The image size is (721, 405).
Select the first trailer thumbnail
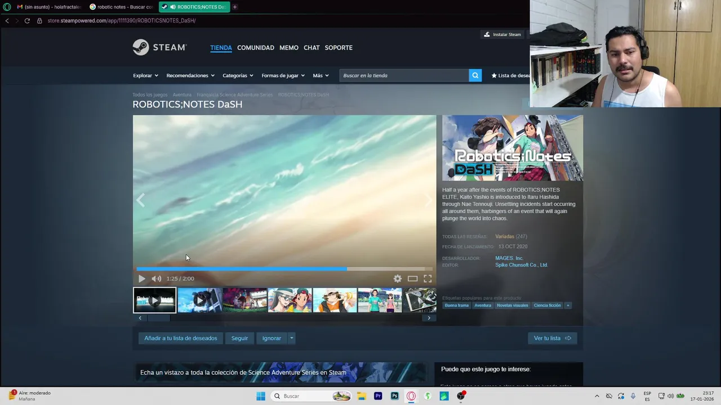(154, 300)
